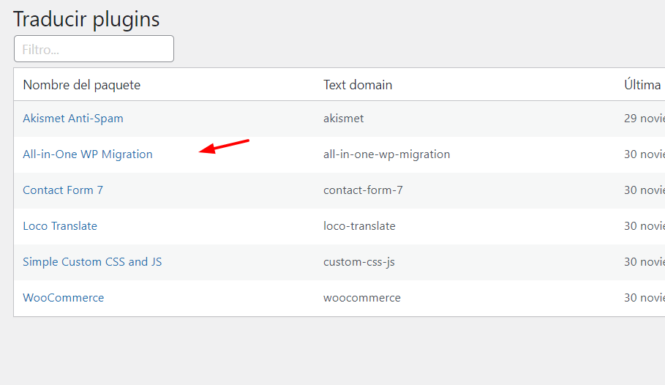Screen dimensions: 665x385
Task: Click the custom-css-js text domain cell
Action: (x=358, y=262)
